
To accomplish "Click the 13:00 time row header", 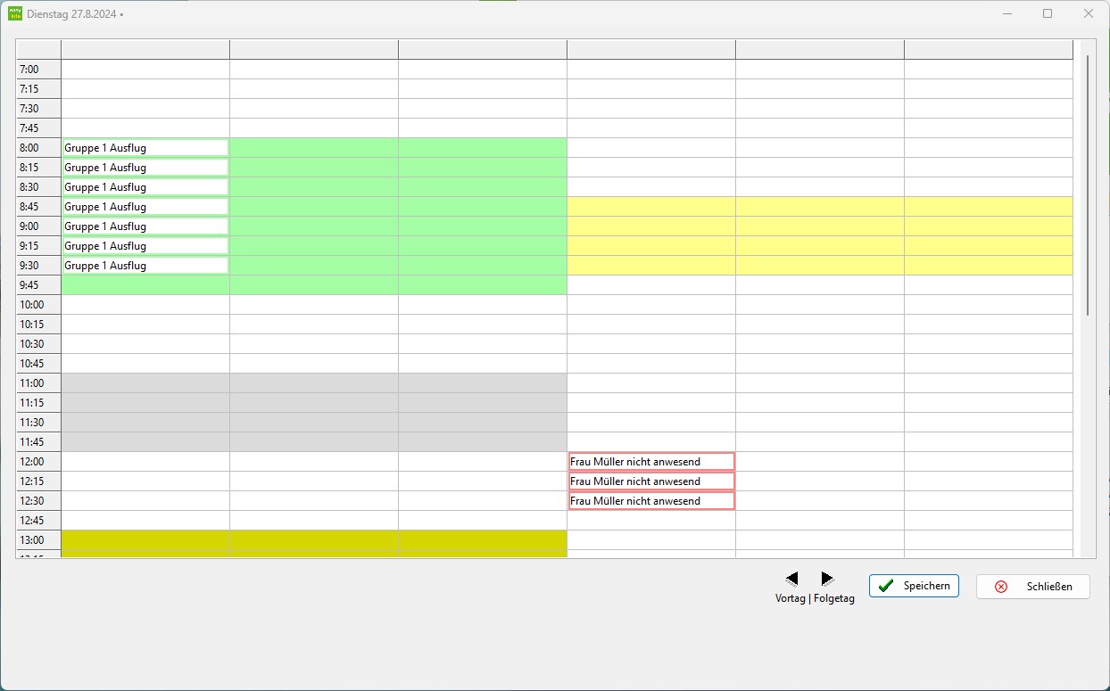I will point(38,540).
